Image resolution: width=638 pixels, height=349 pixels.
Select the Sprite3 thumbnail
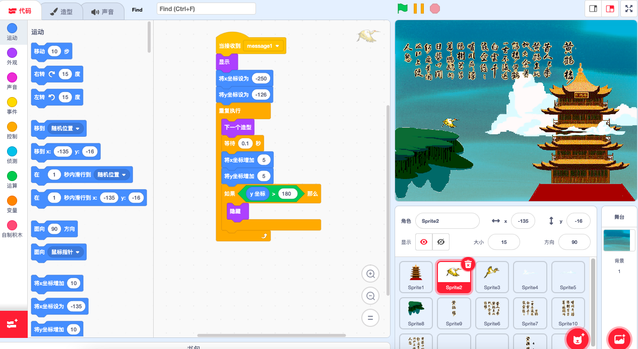pyautogui.click(x=492, y=277)
